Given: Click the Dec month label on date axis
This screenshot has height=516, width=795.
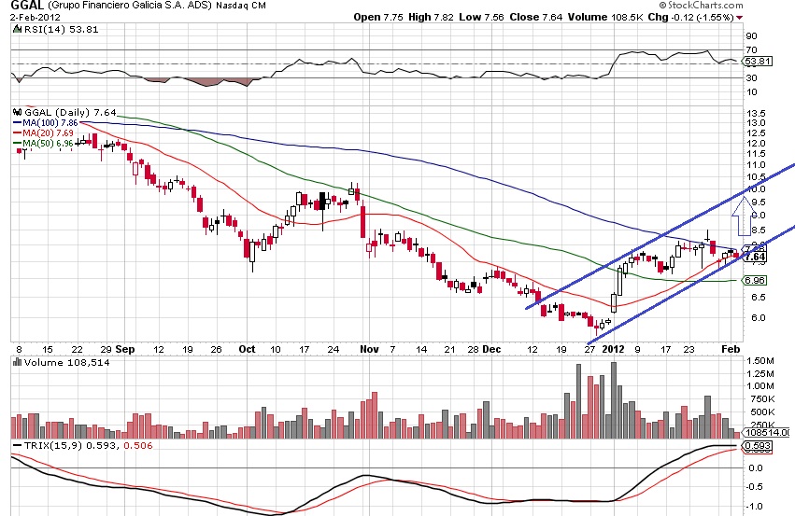Looking at the screenshot, I should tap(491, 349).
